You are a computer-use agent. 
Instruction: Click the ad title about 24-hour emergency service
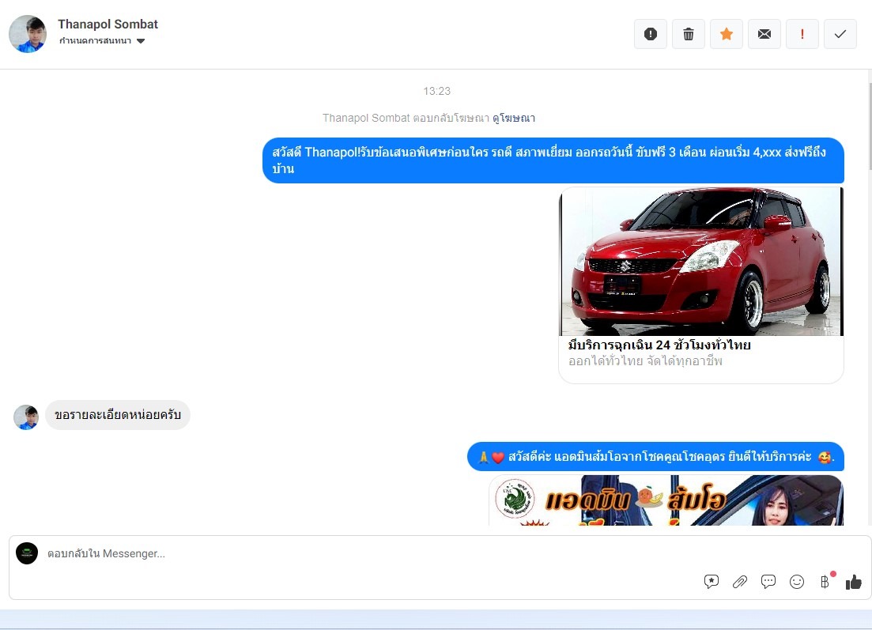[659, 345]
